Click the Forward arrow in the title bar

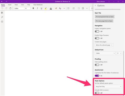point(6,2)
